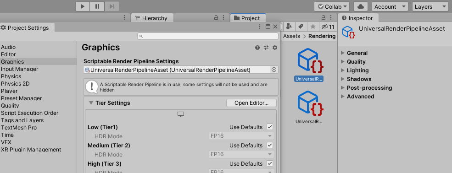Click the asset icon in the Inspector header
Screen dimensions: 452x173
click(348, 32)
